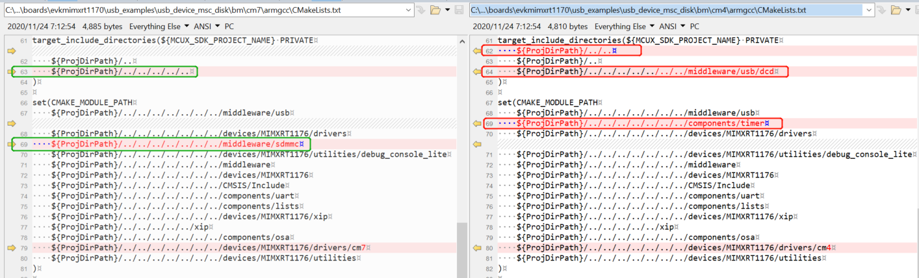
Task: Click copy-left arrow beside right components/timer line
Action: 476,124
